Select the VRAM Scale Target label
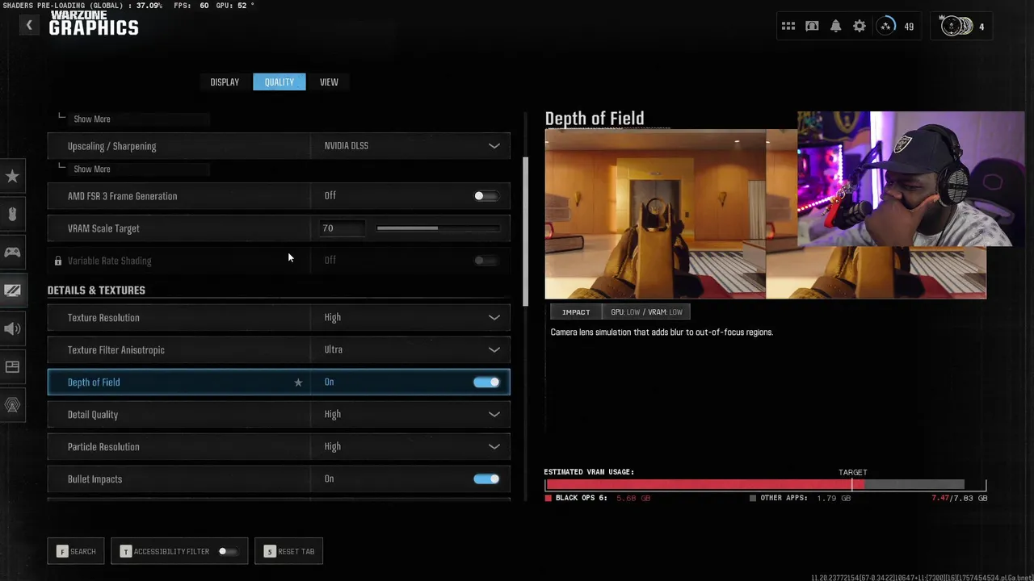The width and height of the screenshot is (1034, 581). point(103,228)
